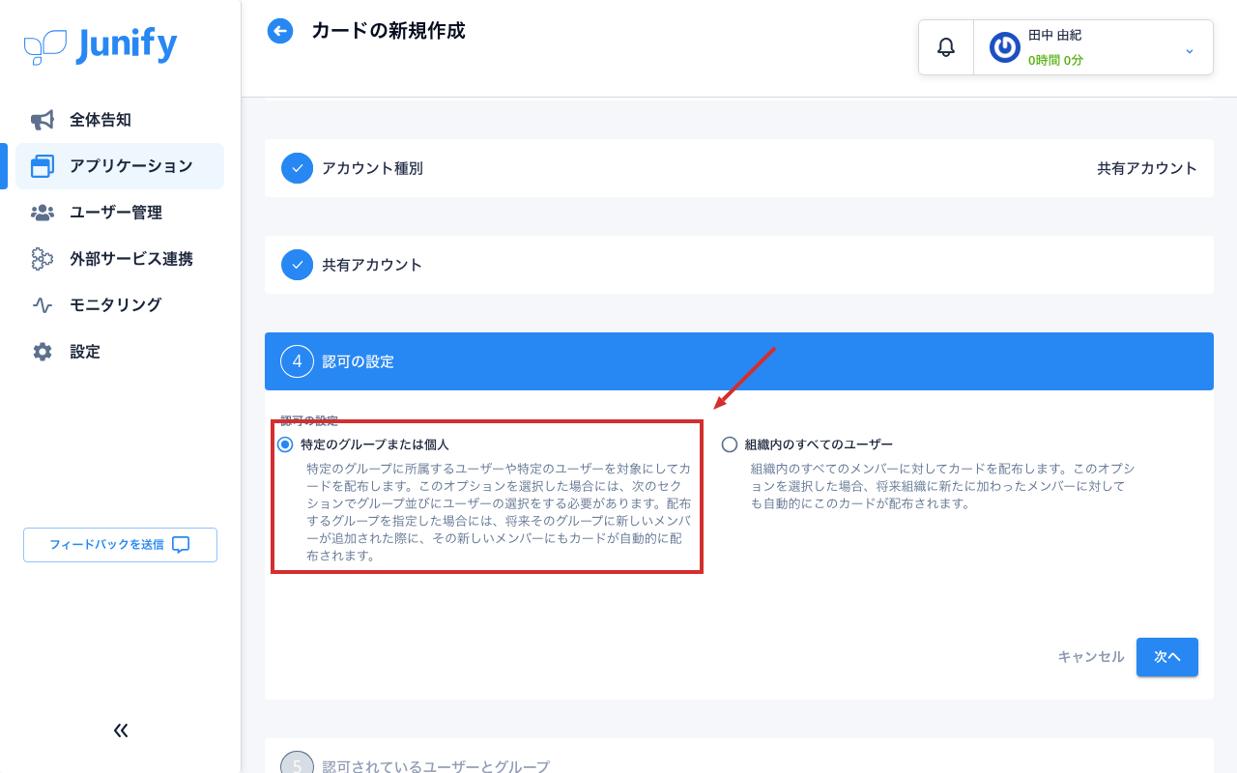The image size is (1237, 773).
Task: Click the カードの新規作成 page title
Action: [388, 31]
